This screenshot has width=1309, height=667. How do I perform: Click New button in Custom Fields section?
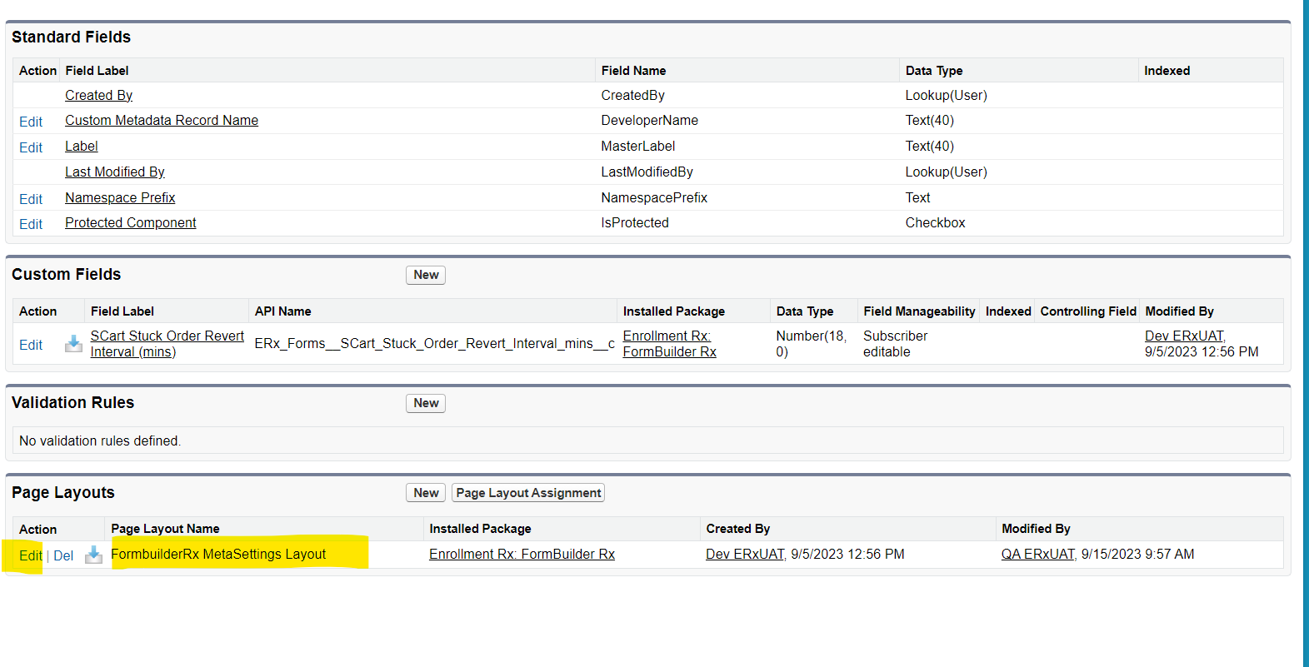pyautogui.click(x=426, y=275)
